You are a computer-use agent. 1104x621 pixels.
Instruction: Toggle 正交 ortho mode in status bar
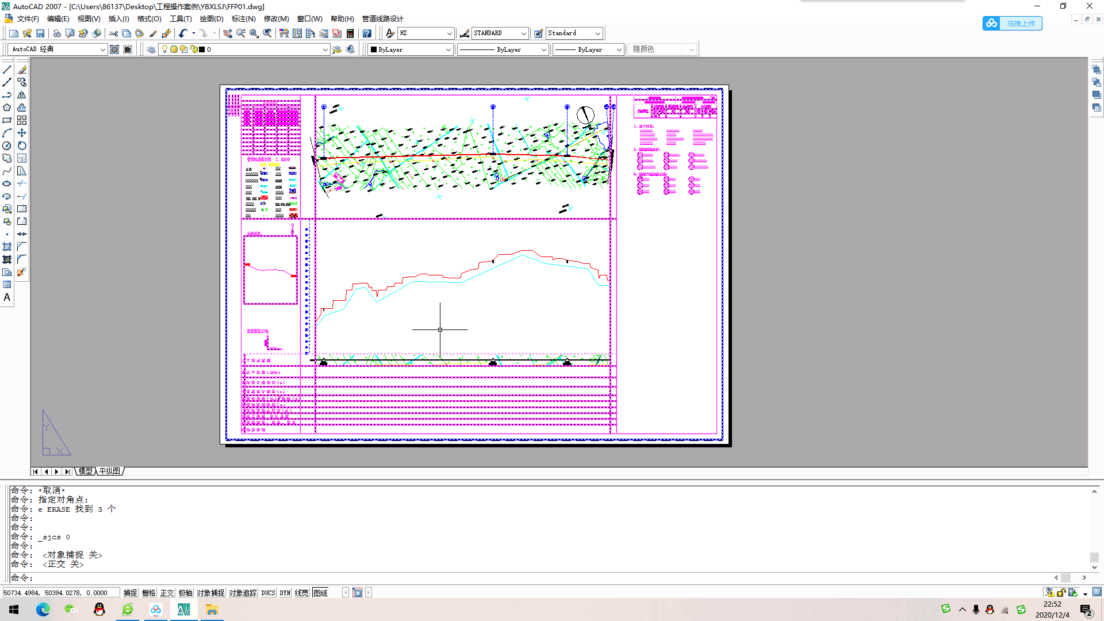pos(167,593)
